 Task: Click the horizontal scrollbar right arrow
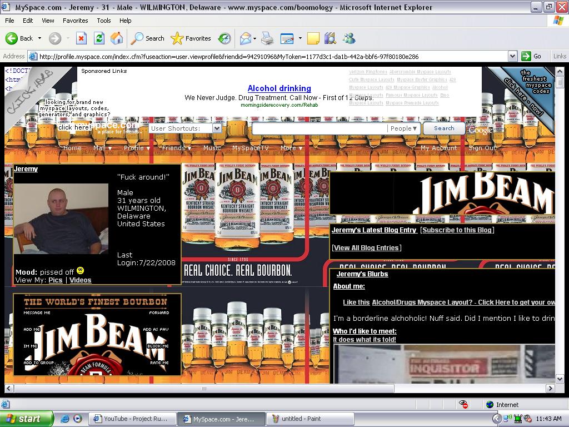[x=550, y=388]
